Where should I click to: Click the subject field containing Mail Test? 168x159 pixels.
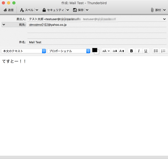tap(97, 42)
